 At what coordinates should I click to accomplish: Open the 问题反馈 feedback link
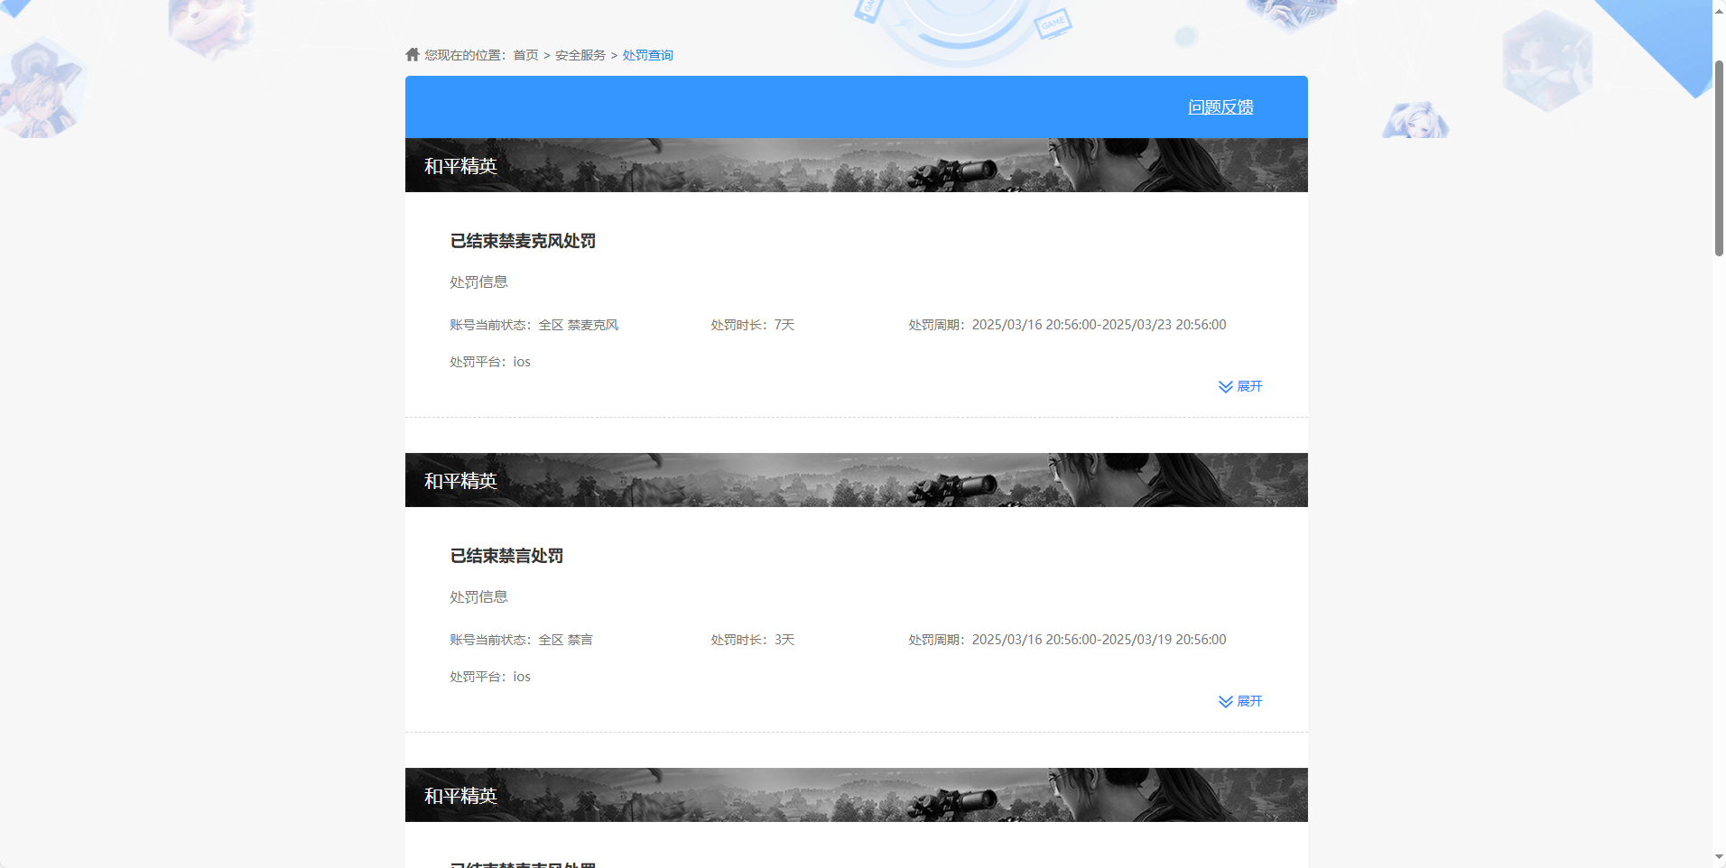[x=1221, y=106]
